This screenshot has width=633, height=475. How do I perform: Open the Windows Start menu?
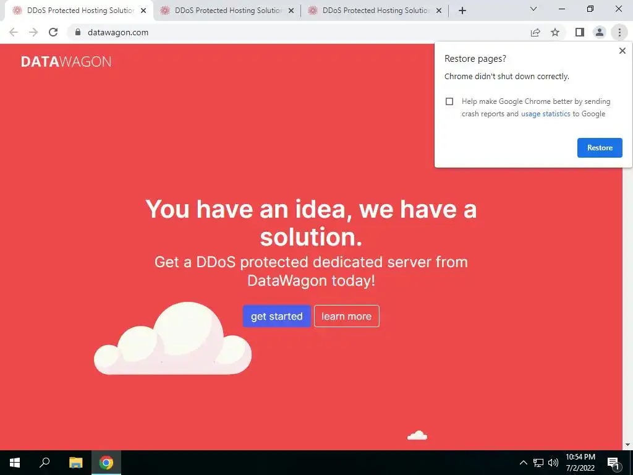[x=15, y=463]
